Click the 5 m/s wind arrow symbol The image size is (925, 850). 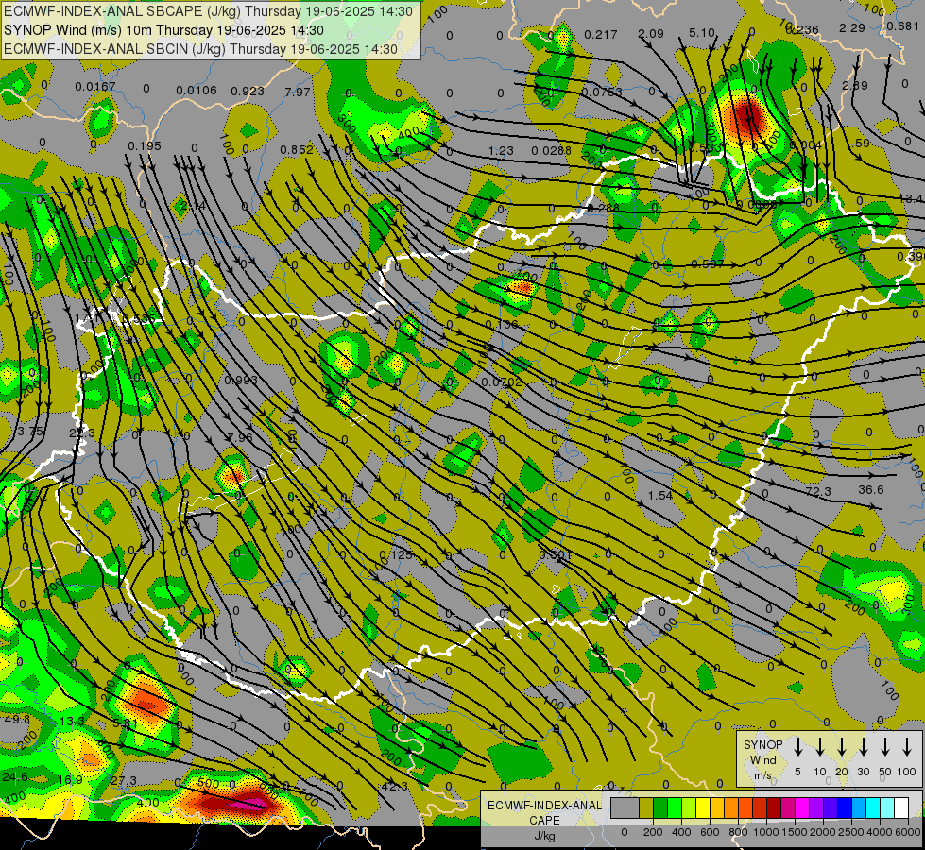pyautogui.click(x=798, y=747)
